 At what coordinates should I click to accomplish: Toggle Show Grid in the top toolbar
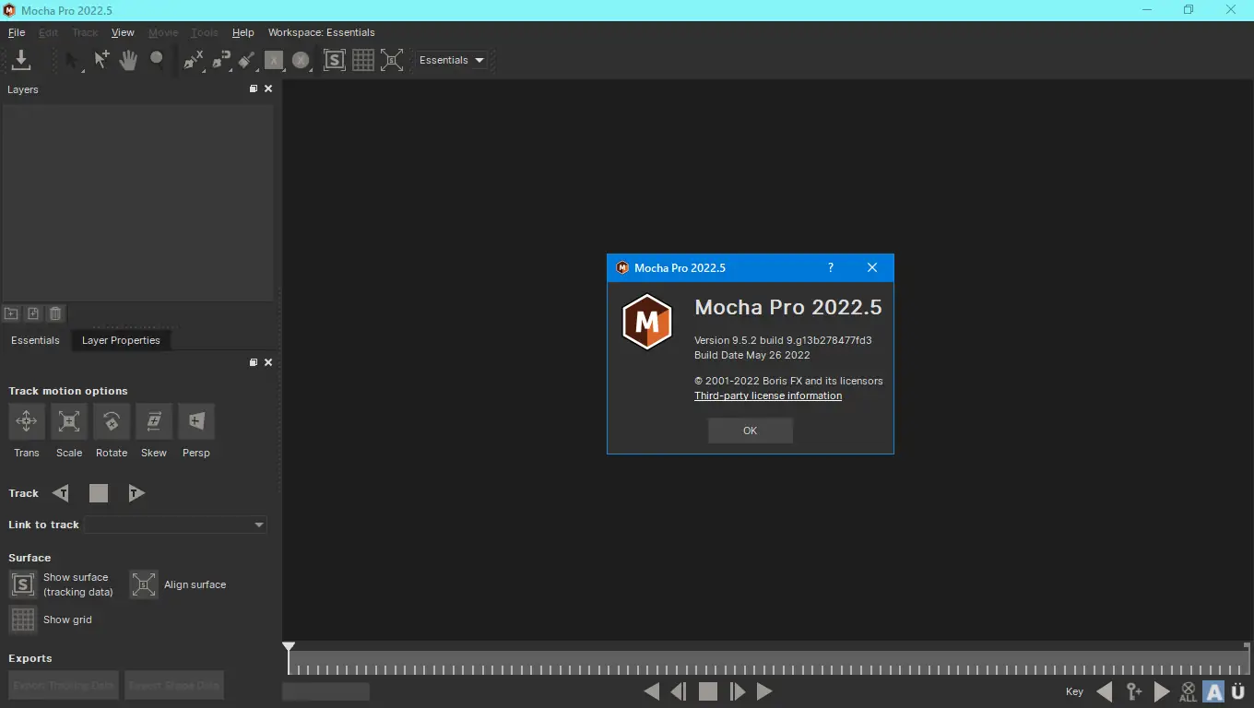[x=363, y=60]
